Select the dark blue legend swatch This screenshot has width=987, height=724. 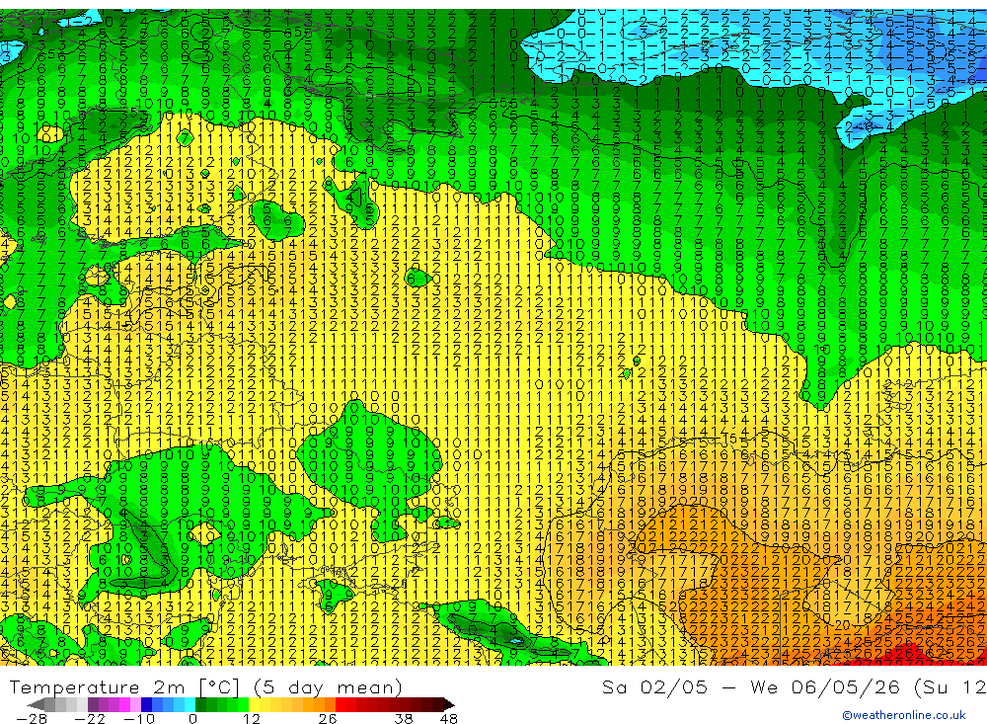tap(146, 705)
